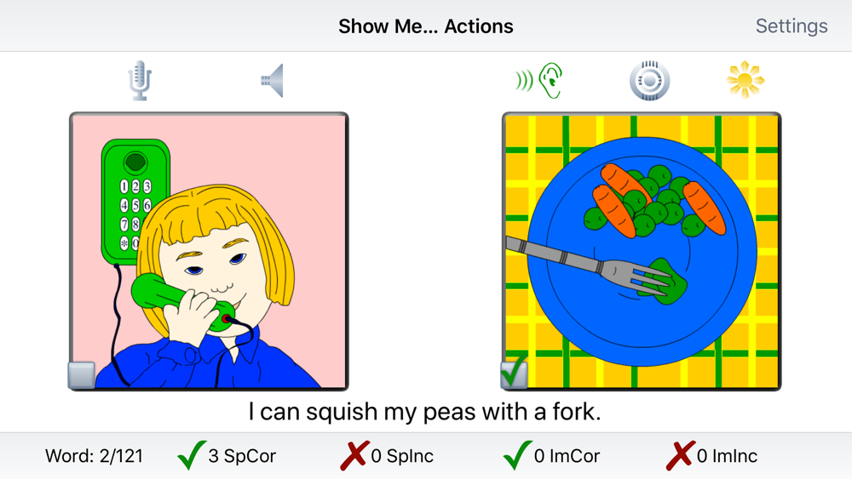Select the girl talking on phone image

coord(209,251)
